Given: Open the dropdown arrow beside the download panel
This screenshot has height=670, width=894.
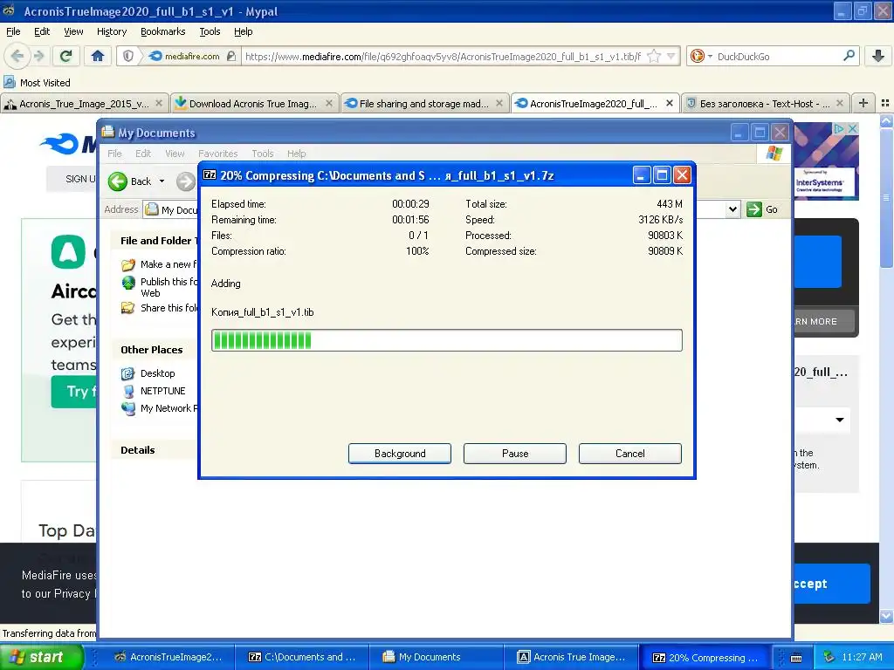Looking at the screenshot, I should (x=839, y=420).
